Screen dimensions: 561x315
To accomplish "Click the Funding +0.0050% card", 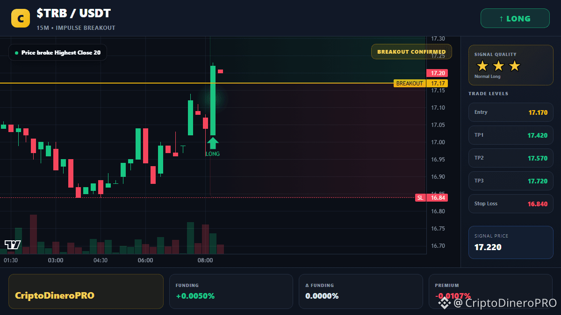I will click(231, 291).
